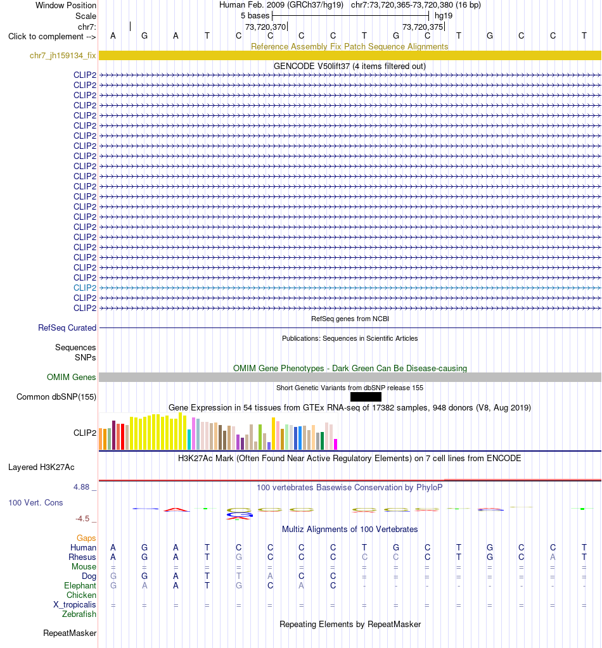602x648 pixels.
Task: Click the OMIM Genes track label
Action: 71,377
